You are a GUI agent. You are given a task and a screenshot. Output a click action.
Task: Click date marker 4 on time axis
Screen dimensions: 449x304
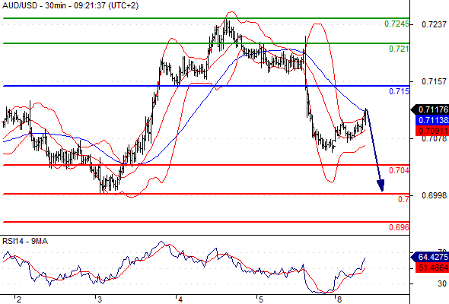point(180,299)
